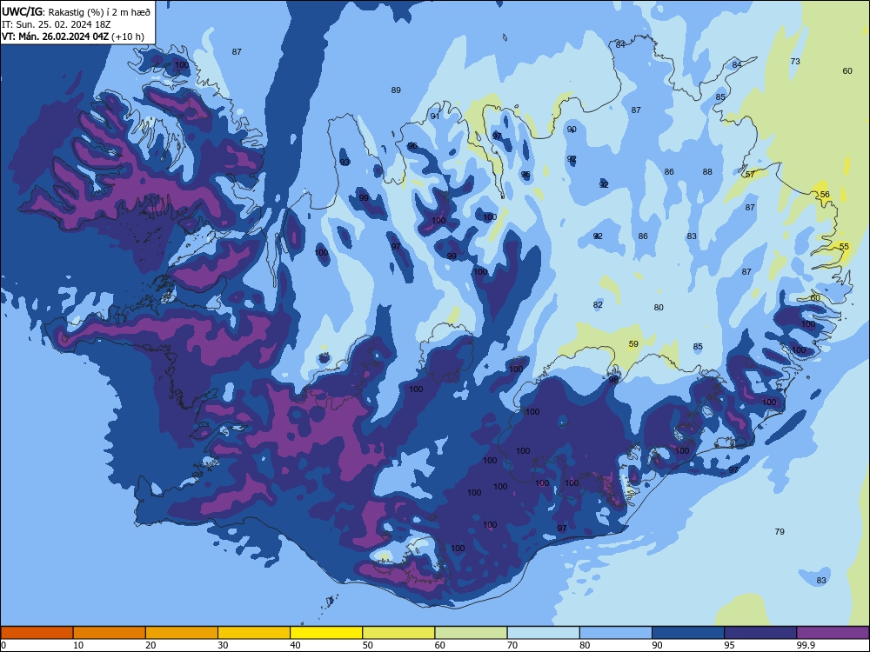Click the humidity value '55' on the east coast
Image resolution: width=870 pixels, height=652 pixels.
pyautogui.click(x=844, y=247)
